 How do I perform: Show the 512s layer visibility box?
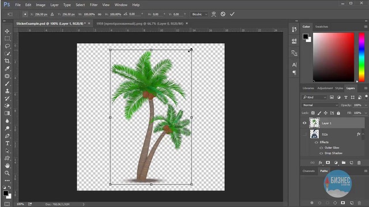[304, 134]
